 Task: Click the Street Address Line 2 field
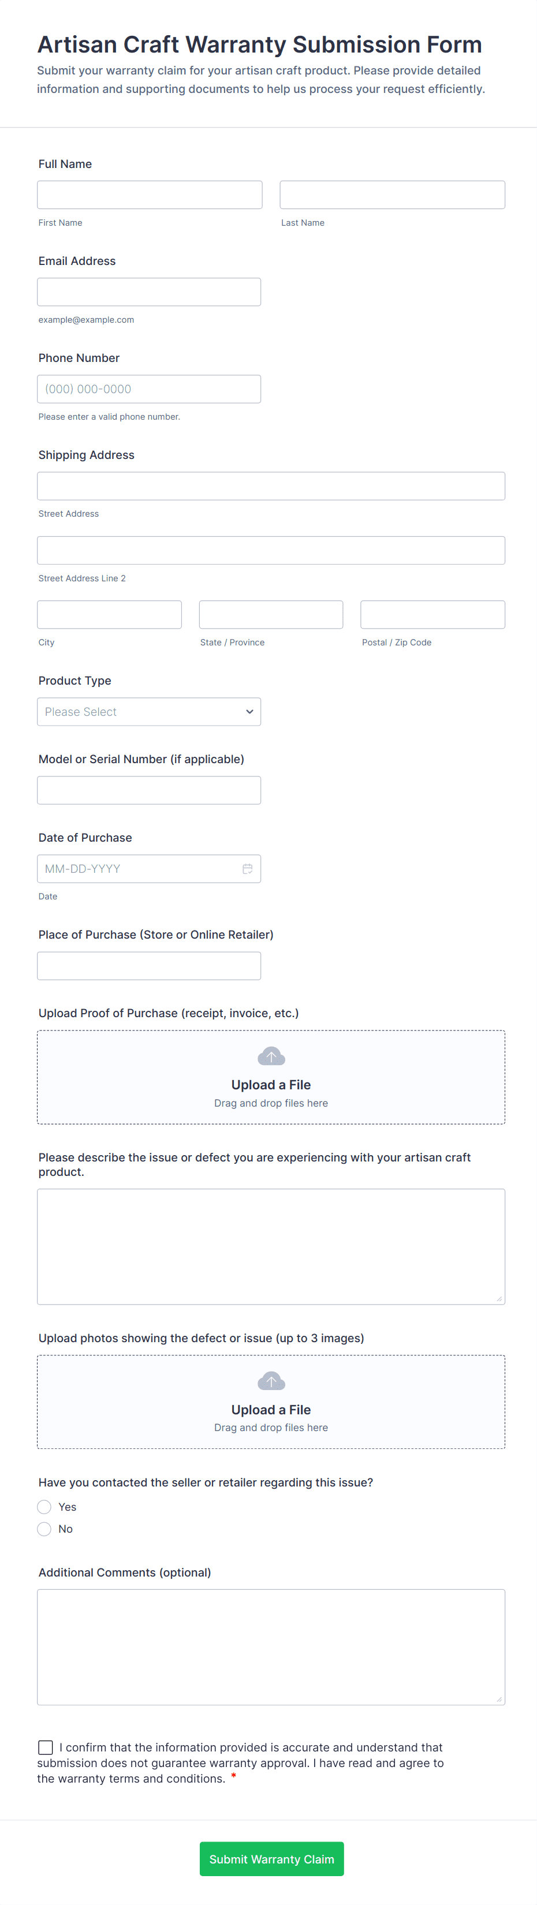pos(271,550)
